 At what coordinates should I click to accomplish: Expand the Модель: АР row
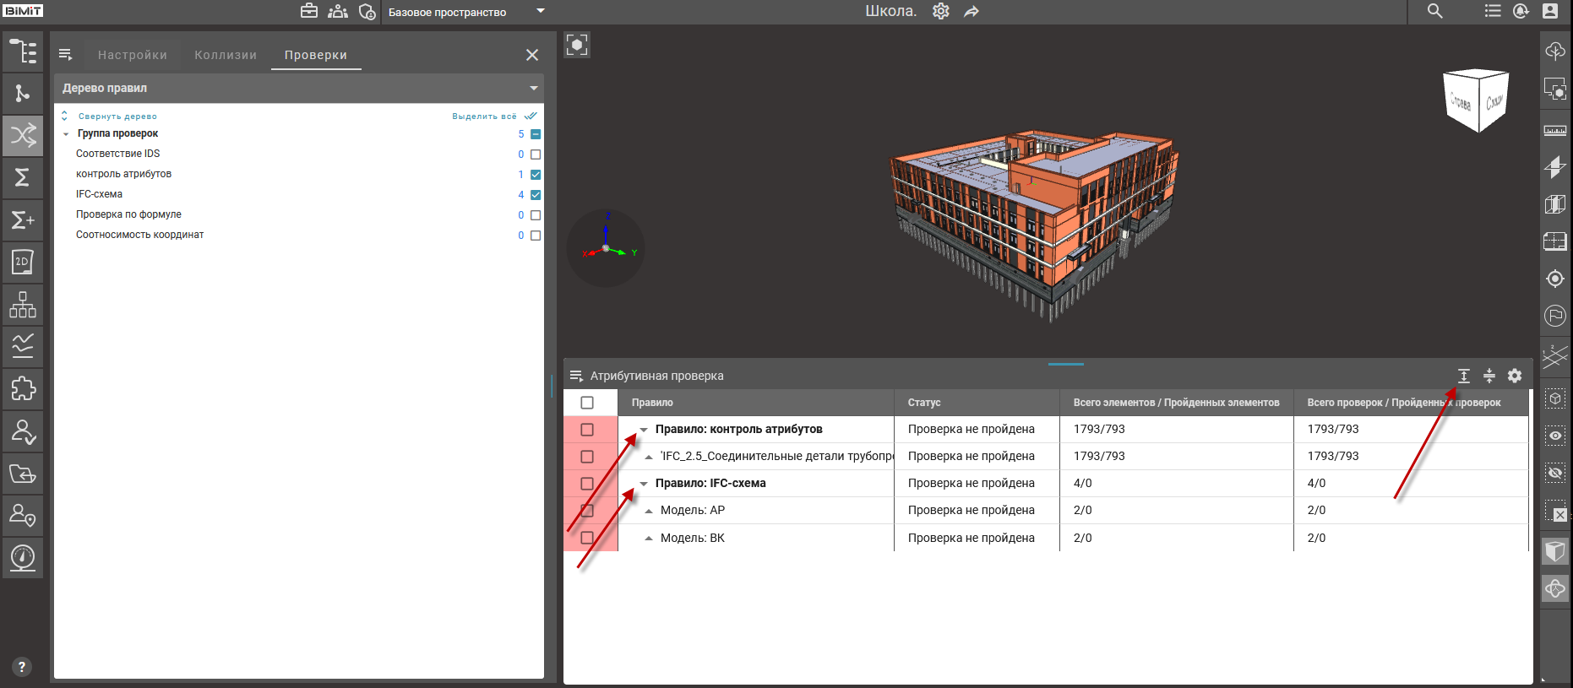649,511
